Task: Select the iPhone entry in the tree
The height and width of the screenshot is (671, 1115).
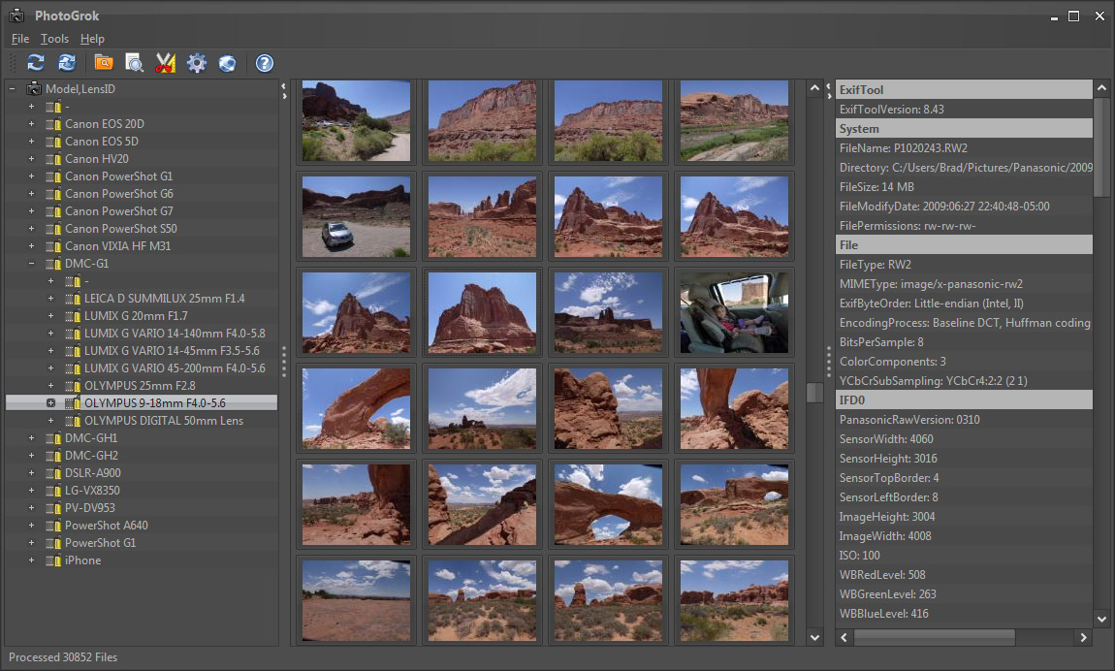Action: coord(82,560)
